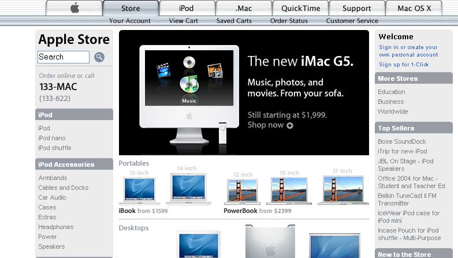Screen dimensions: 458x258
Task: Click the iPod Accessories header
Action: 74,164
